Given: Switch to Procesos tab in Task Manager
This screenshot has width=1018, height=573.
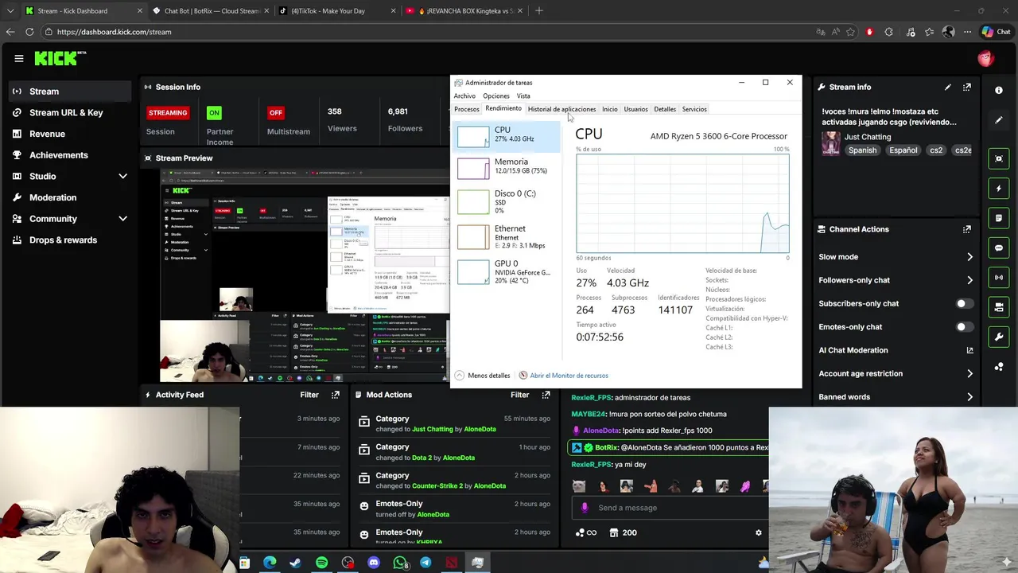Looking at the screenshot, I should 467,109.
